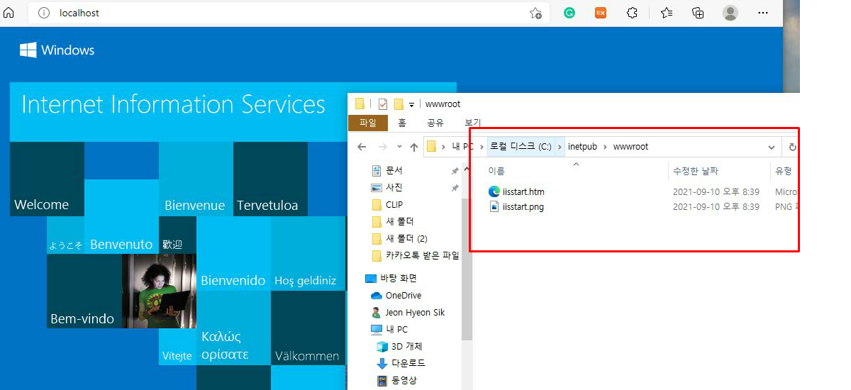Navigate to 로컬 디스크 (C:) in breadcrumb
The image size is (851, 390).
click(x=521, y=147)
